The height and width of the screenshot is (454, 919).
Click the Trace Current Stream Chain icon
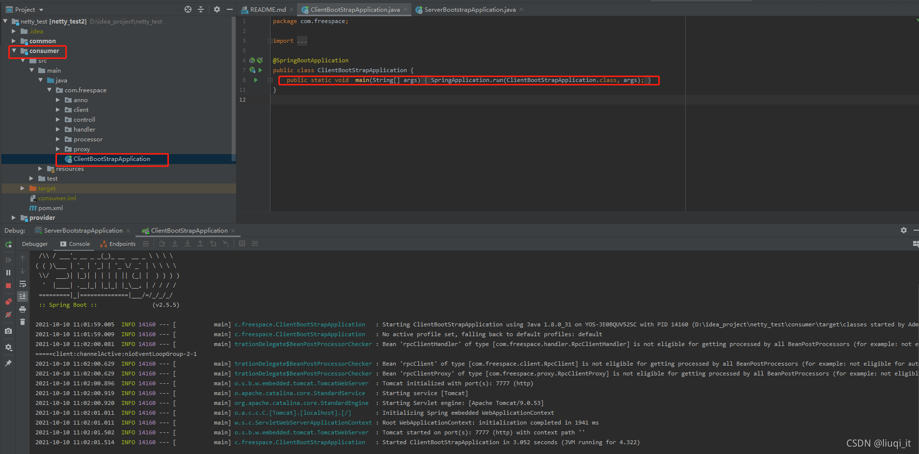[x=255, y=243]
